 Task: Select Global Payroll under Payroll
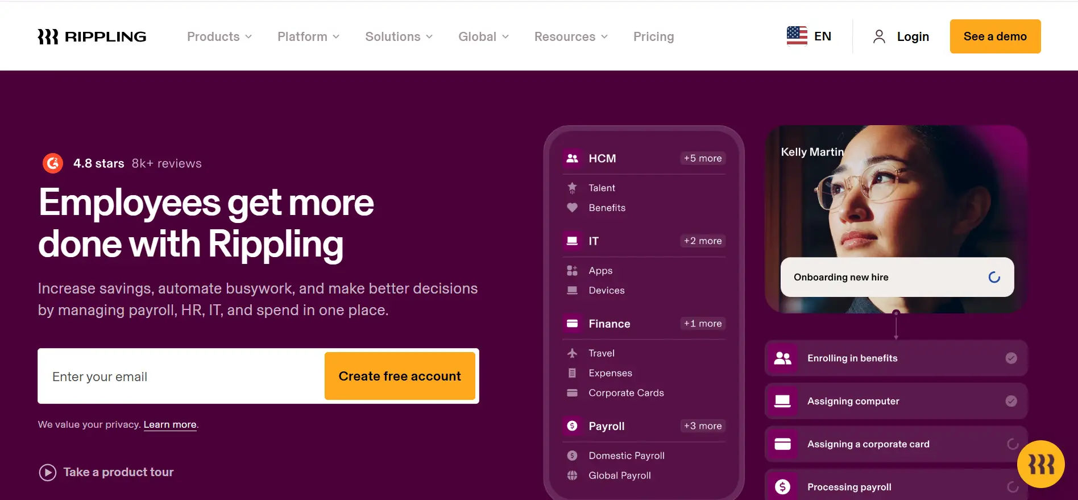pyautogui.click(x=620, y=476)
